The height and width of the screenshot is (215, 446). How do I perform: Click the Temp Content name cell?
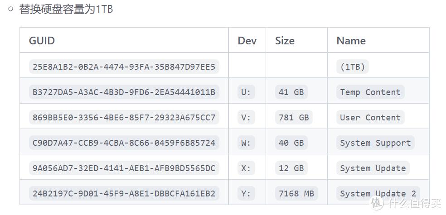pos(370,92)
